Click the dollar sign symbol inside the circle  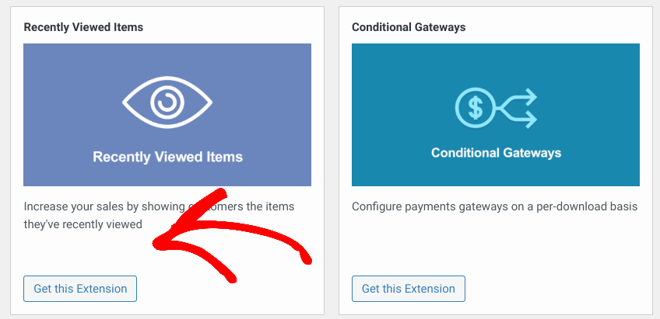[x=476, y=108]
